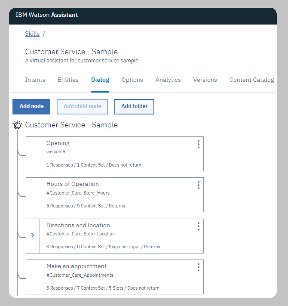This screenshot has height=306, width=288.
Task: Expand the Directions and location node
Action: (x=33, y=235)
